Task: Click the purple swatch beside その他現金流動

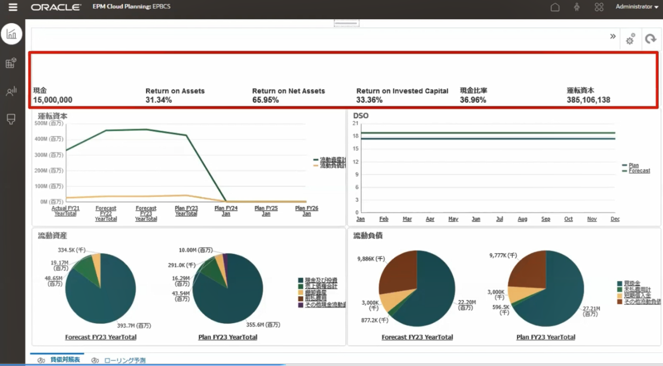Action: click(300, 305)
